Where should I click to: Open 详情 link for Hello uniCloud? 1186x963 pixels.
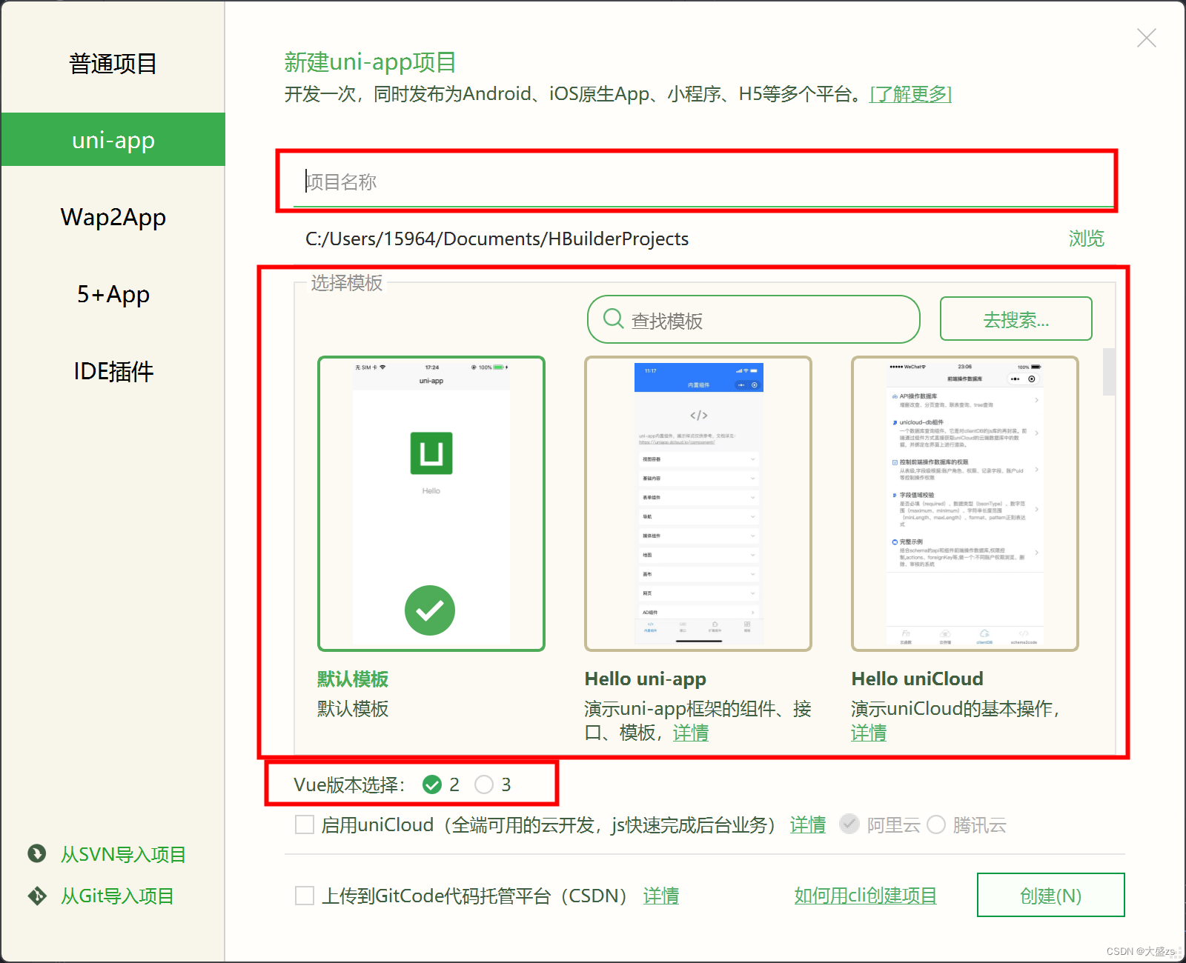click(869, 733)
